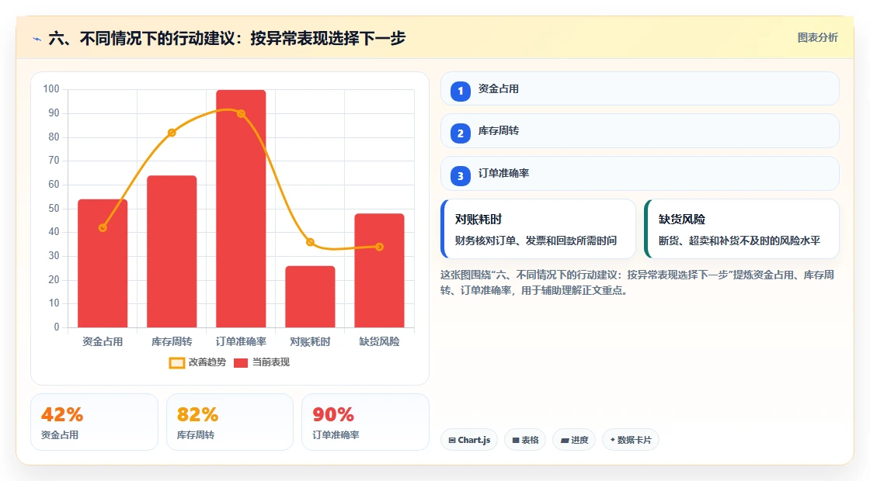Click the trend line point at 订单准确率
This screenshot has height=481, width=870.
point(241,113)
